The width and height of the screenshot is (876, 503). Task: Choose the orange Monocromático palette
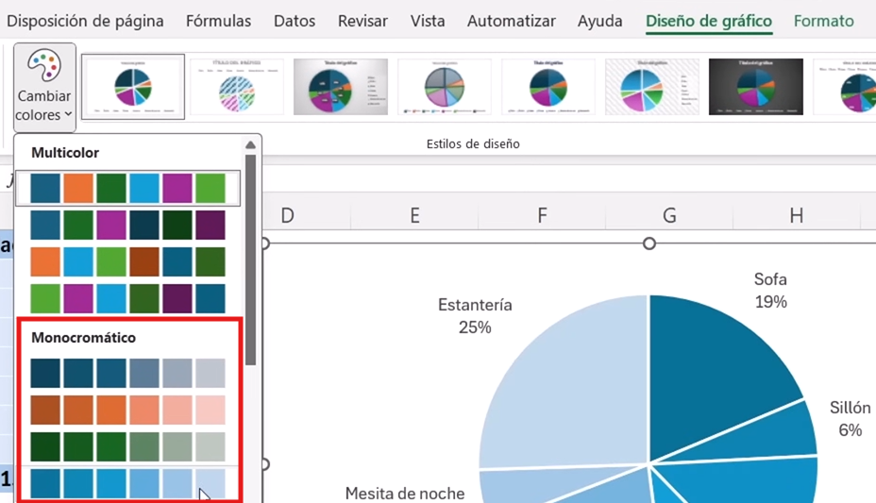(128, 410)
